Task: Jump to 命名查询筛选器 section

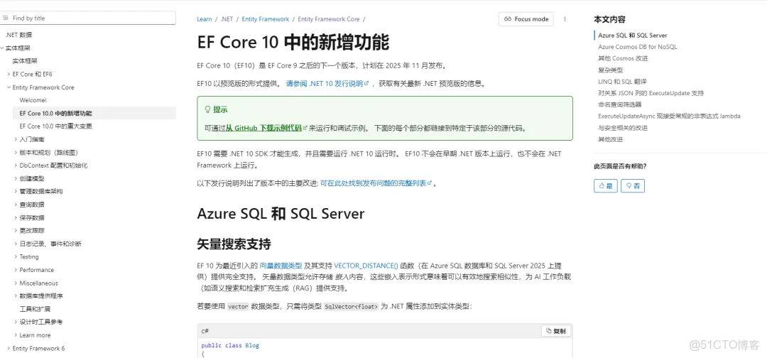Action: (x=620, y=104)
